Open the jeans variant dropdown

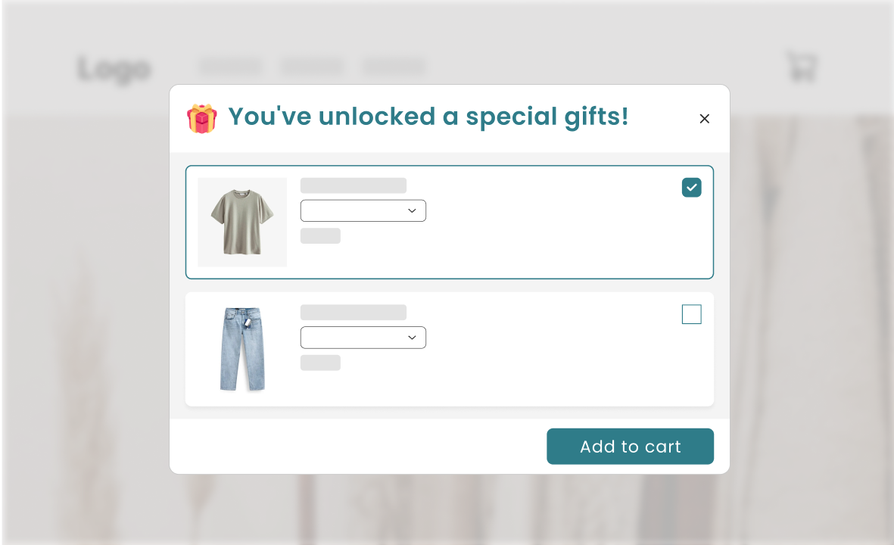tap(356, 338)
